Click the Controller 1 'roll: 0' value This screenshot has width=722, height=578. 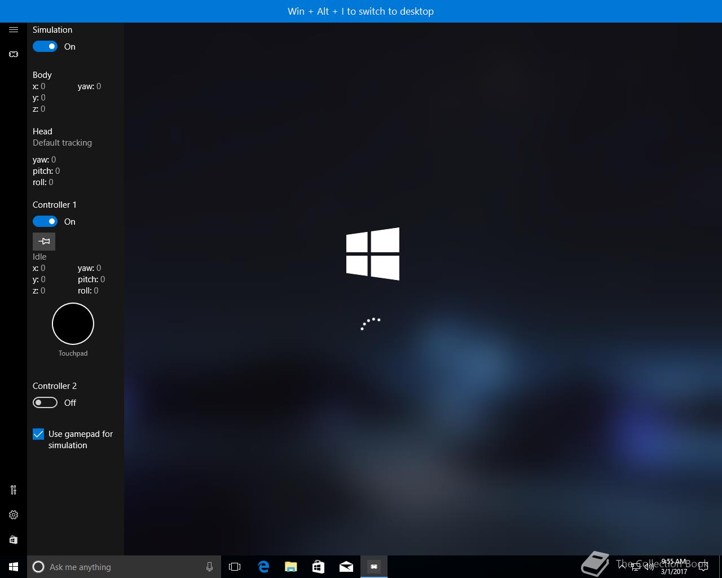pyautogui.click(x=88, y=291)
